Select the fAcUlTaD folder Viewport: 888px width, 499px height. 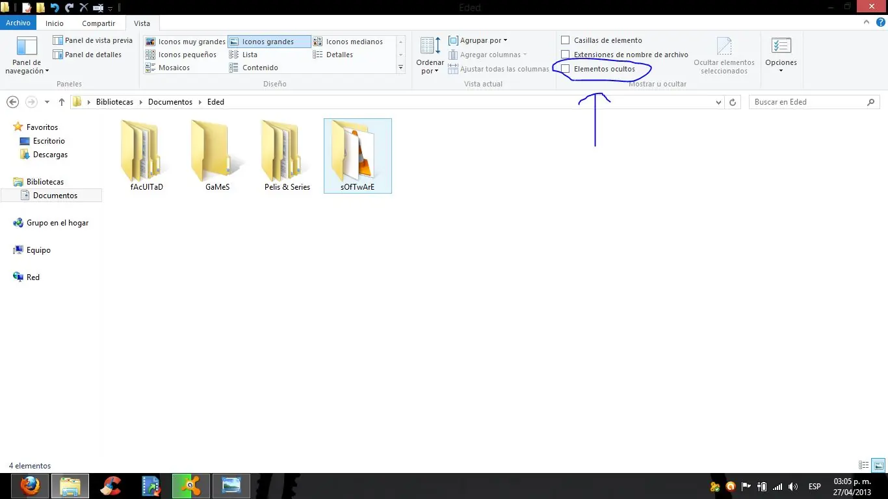tap(147, 156)
